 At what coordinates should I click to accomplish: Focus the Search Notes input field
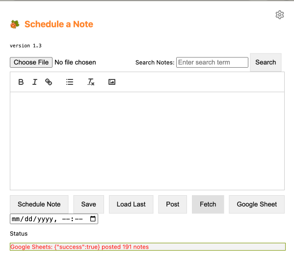[212, 62]
